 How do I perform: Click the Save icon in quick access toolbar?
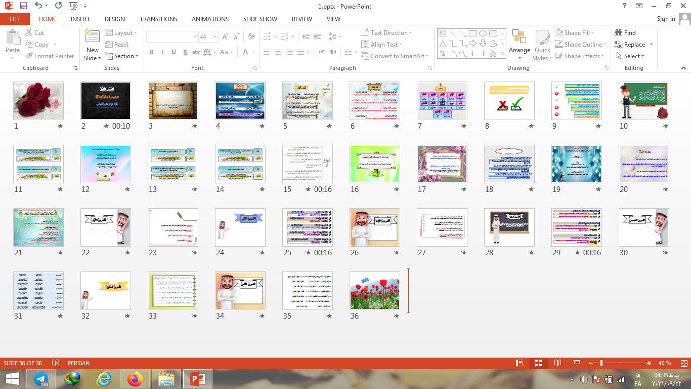point(24,6)
